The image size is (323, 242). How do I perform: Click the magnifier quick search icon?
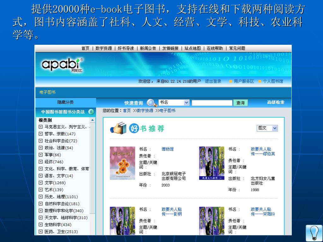[152, 103]
